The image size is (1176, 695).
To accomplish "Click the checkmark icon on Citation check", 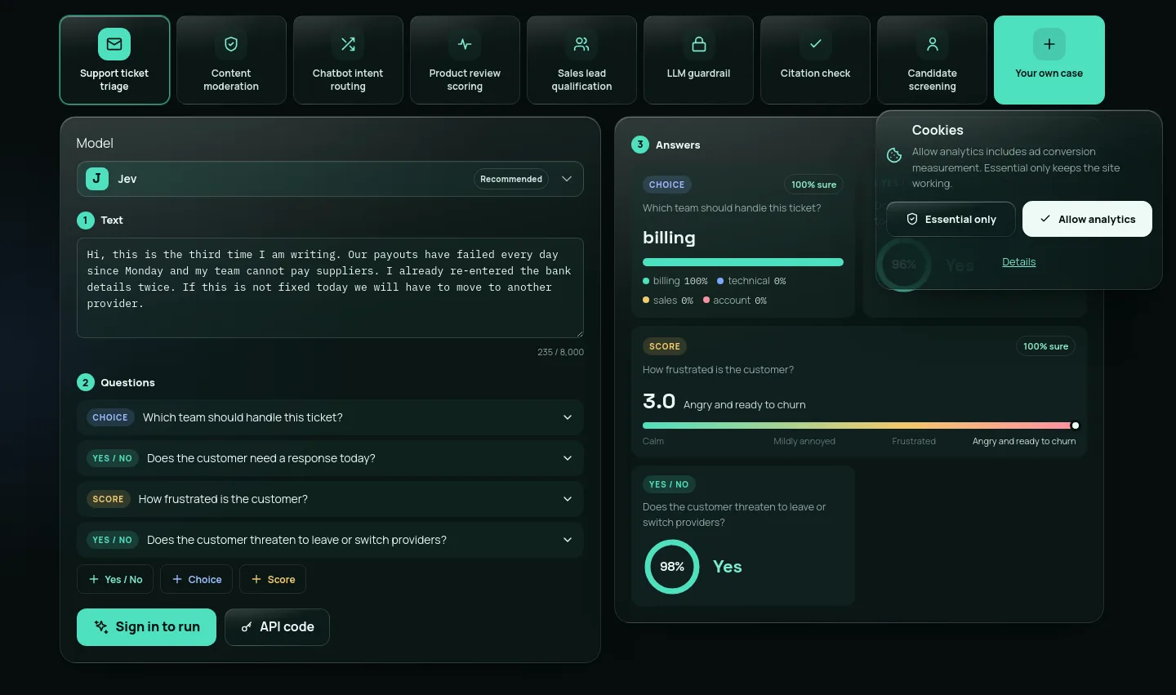I will click(815, 44).
